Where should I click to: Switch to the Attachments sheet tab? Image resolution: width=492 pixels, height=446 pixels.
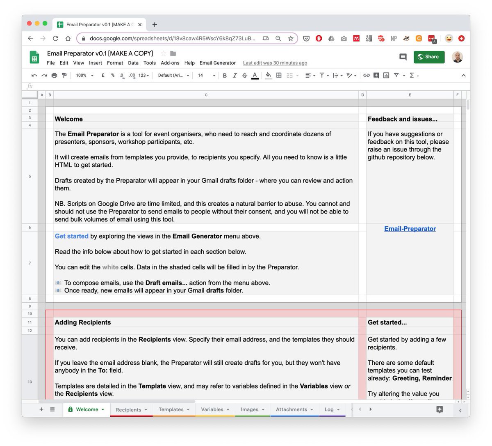tap(294, 409)
